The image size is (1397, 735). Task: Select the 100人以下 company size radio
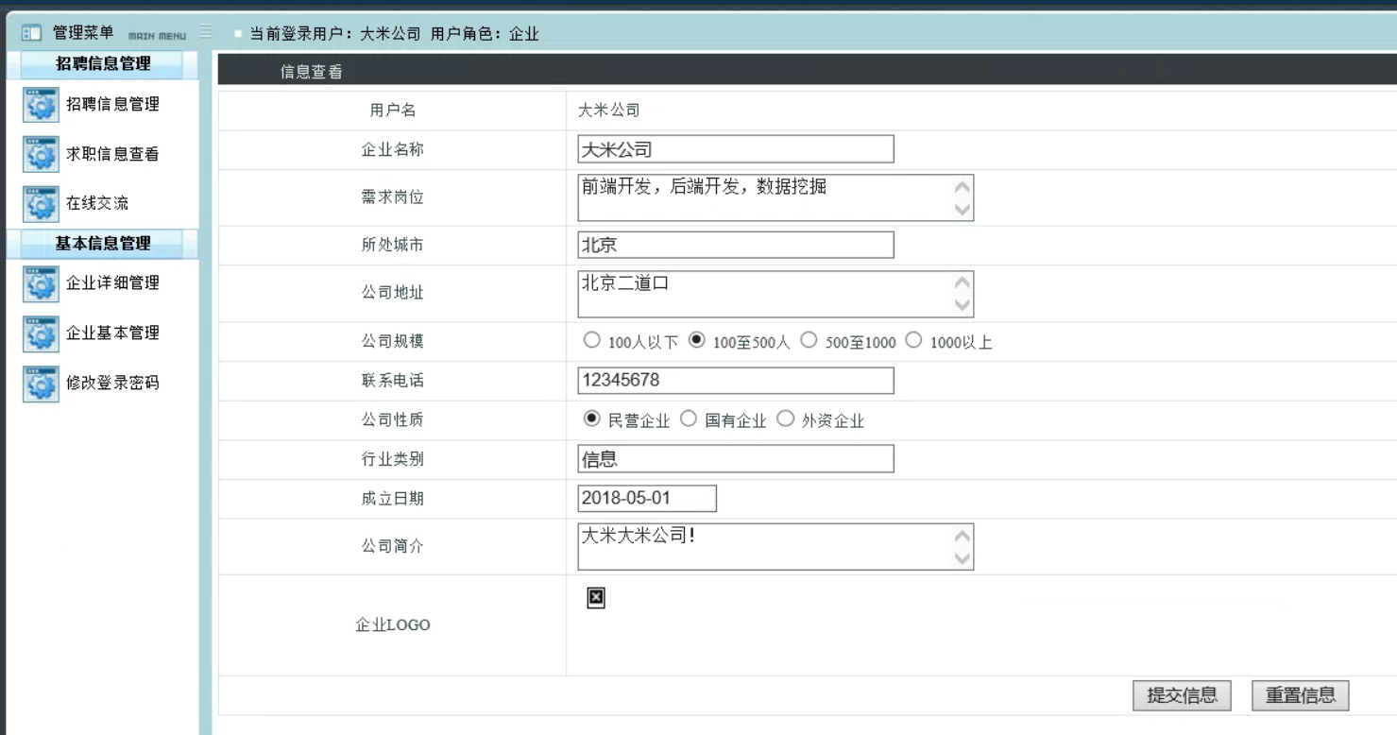click(592, 340)
